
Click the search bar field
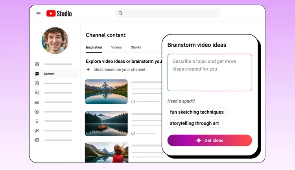pos(167,13)
